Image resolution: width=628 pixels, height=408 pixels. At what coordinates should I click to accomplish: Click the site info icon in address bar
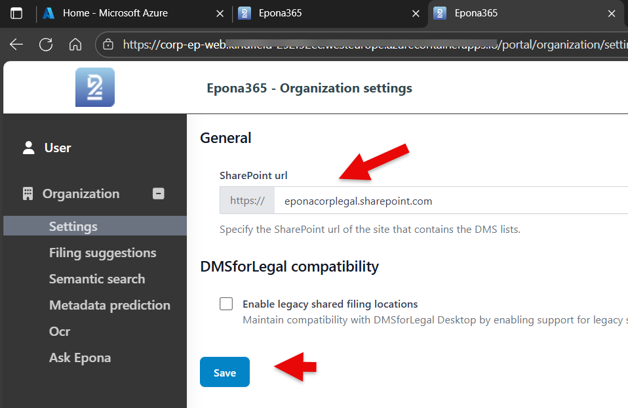[109, 45]
